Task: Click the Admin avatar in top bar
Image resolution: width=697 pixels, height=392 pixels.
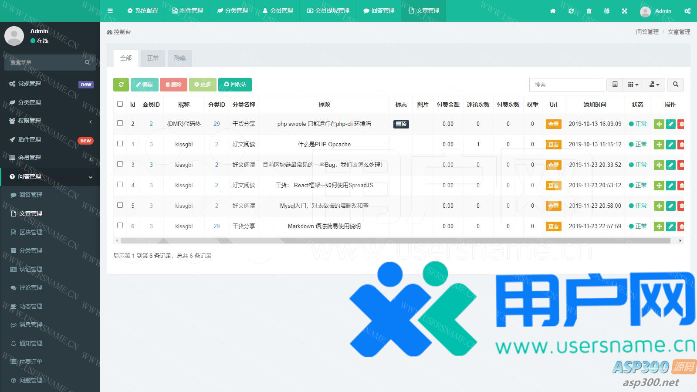Action: point(645,11)
